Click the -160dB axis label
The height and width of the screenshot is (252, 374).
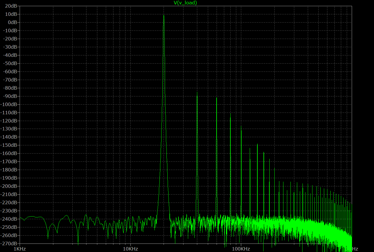[9, 153]
